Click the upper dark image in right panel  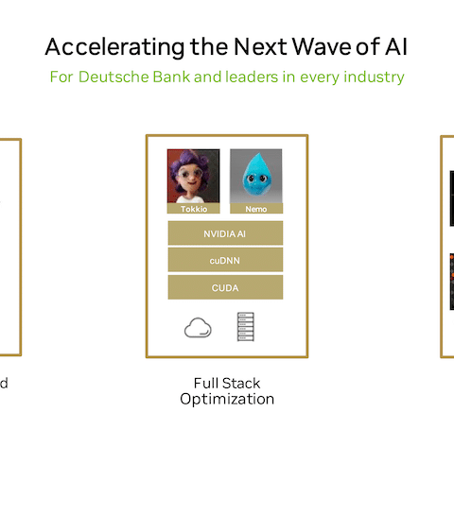point(451,198)
